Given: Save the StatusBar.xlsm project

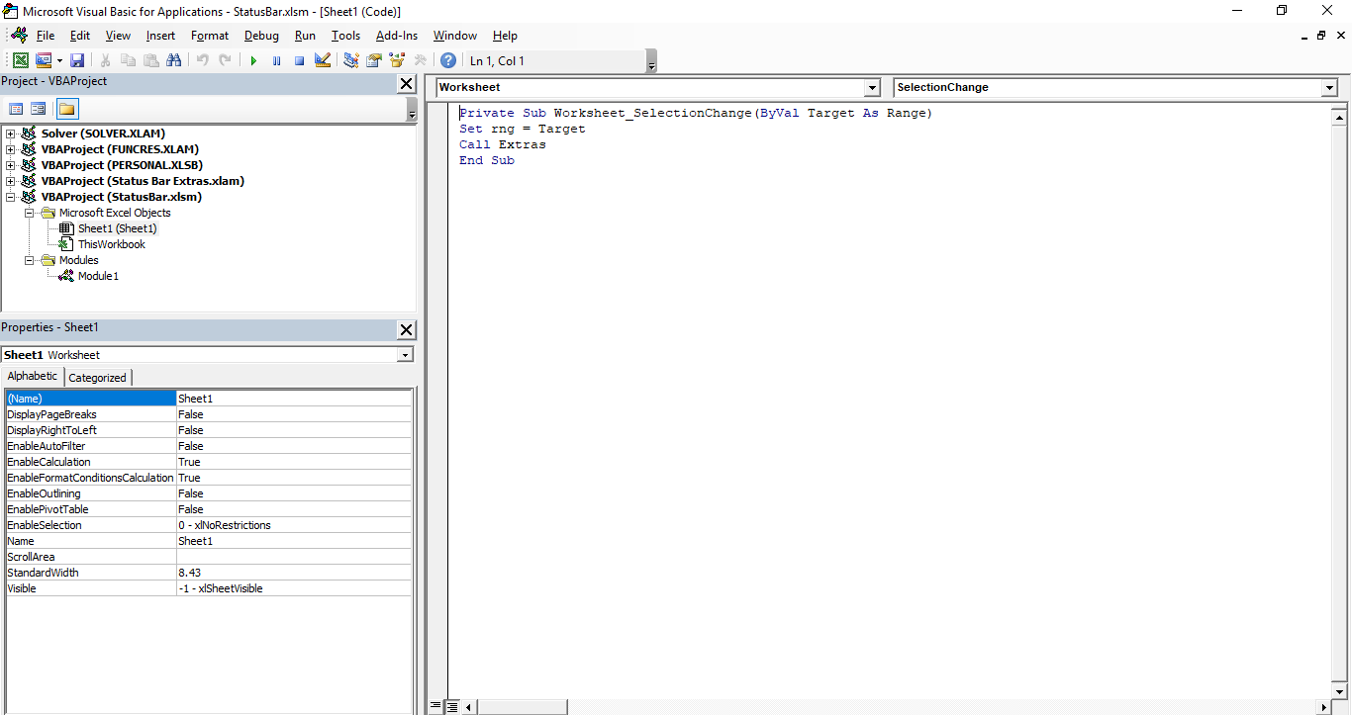Looking at the screenshot, I should 77,60.
